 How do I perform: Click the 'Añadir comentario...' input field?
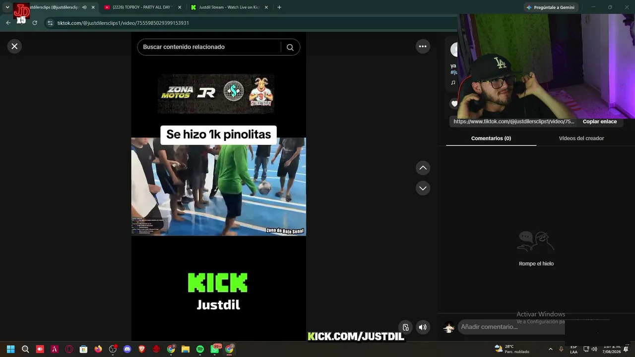[511, 327]
